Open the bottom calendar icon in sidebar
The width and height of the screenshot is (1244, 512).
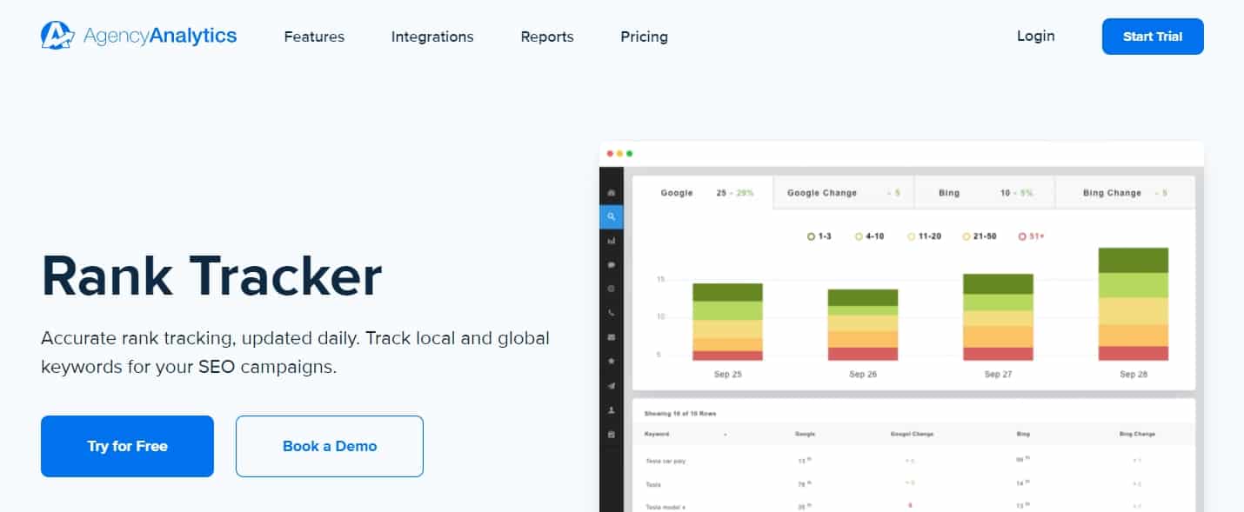612,434
